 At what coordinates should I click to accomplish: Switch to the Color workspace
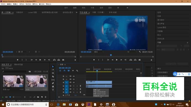pyautogui.click(x=84, y=8)
